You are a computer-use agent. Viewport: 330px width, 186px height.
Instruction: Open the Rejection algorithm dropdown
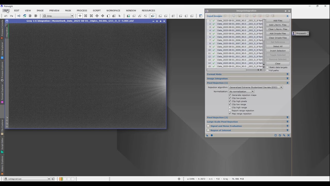coord(256,87)
